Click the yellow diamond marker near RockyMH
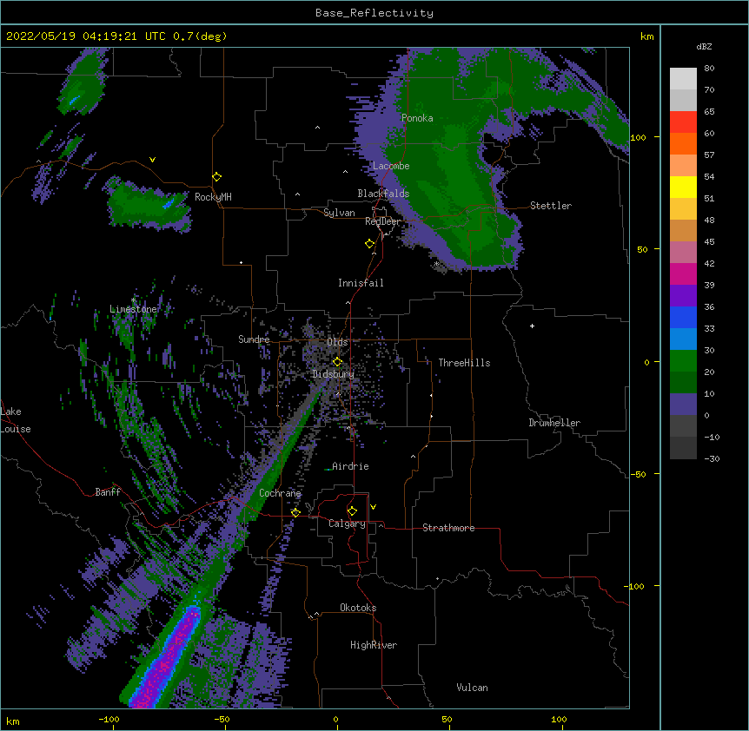 (217, 177)
